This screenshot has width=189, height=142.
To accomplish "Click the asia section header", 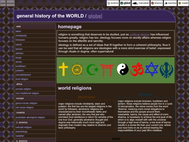I will 35,26.
